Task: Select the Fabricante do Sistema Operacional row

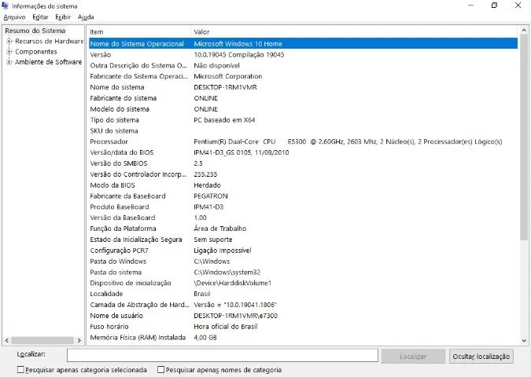Action: (303, 76)
